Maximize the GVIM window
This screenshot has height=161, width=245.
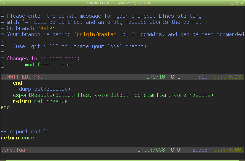pyautogui.click(x=237, y=3)
